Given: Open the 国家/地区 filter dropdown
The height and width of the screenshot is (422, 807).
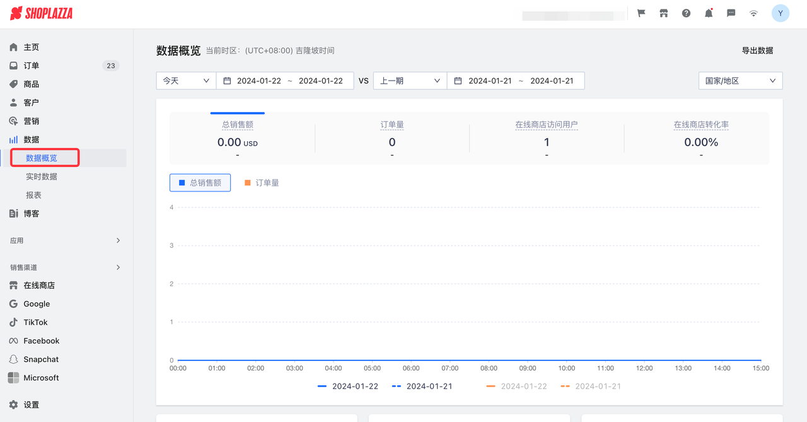Looking at the screenshot, I should 740,81.
